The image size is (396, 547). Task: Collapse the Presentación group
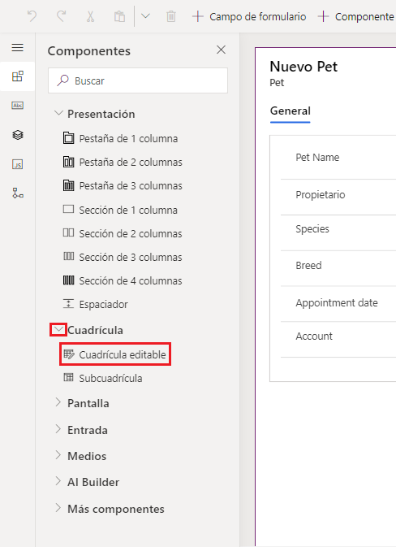click(58, 113)
